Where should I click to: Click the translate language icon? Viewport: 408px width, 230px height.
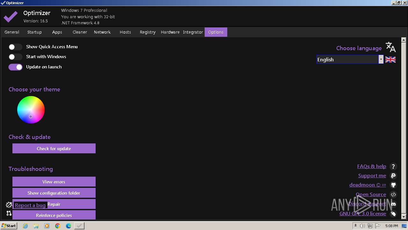pos(390,47)
